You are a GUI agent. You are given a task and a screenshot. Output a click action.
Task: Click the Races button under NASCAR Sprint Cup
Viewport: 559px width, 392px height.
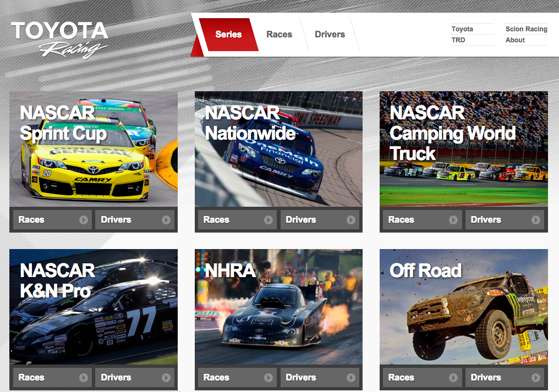point(52,219)
